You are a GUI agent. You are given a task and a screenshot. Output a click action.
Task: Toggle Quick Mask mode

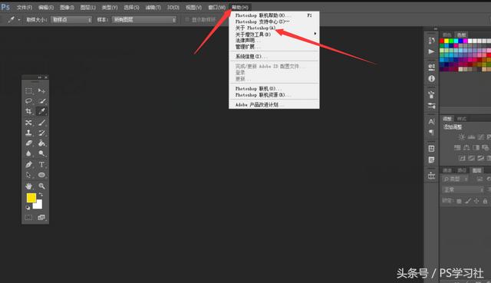click(x=28, y=217)
